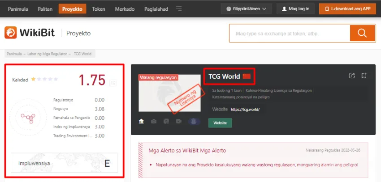Click the Kalidad star rating

point(44,79)
